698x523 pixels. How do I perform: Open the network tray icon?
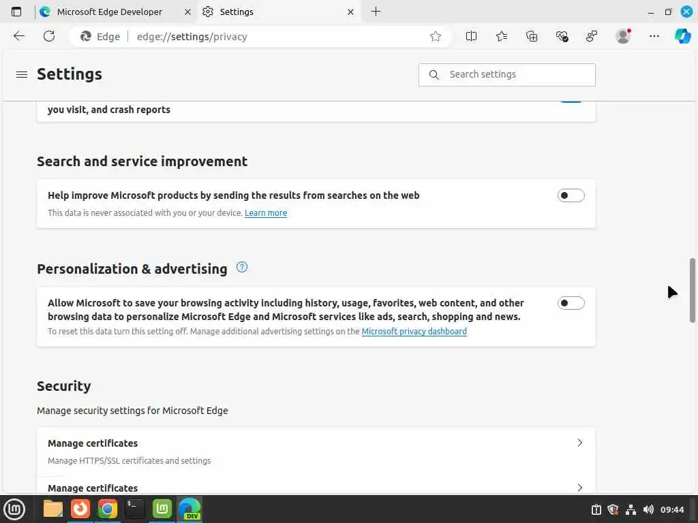(x=631, y=509)
